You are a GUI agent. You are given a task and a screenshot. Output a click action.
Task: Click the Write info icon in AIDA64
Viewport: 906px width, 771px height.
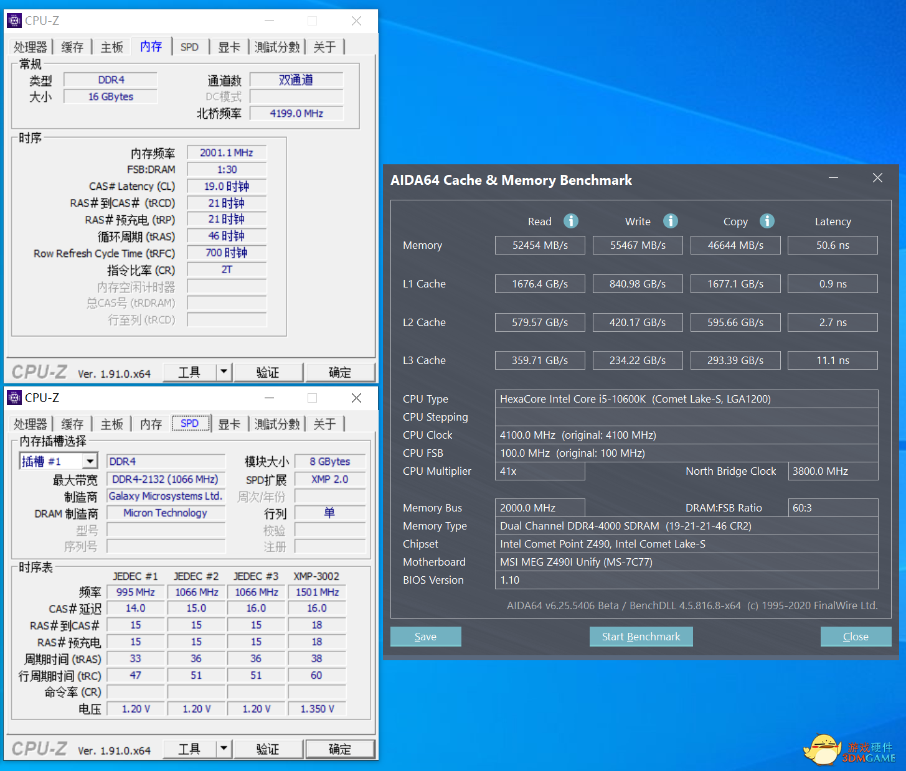670,221
